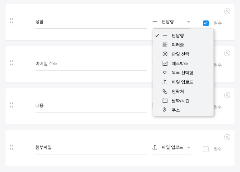Pick the 주소 option in the menu

point(176,110)
